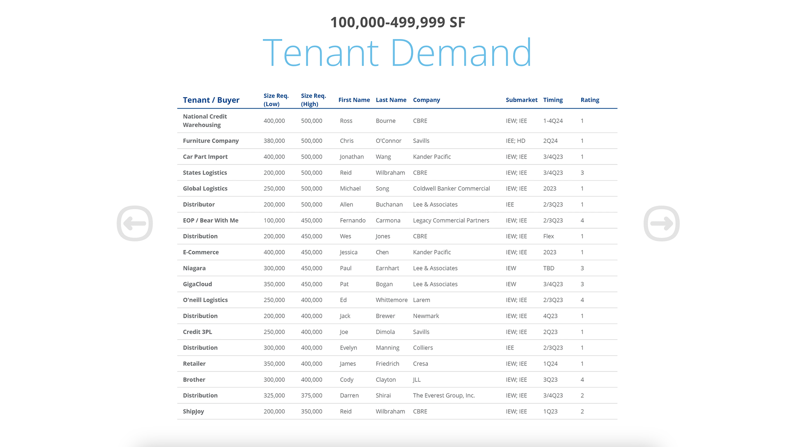Click the O'neill Logistics tenant name
Viewport: 796px width, 447px height.
coord(205,300)
